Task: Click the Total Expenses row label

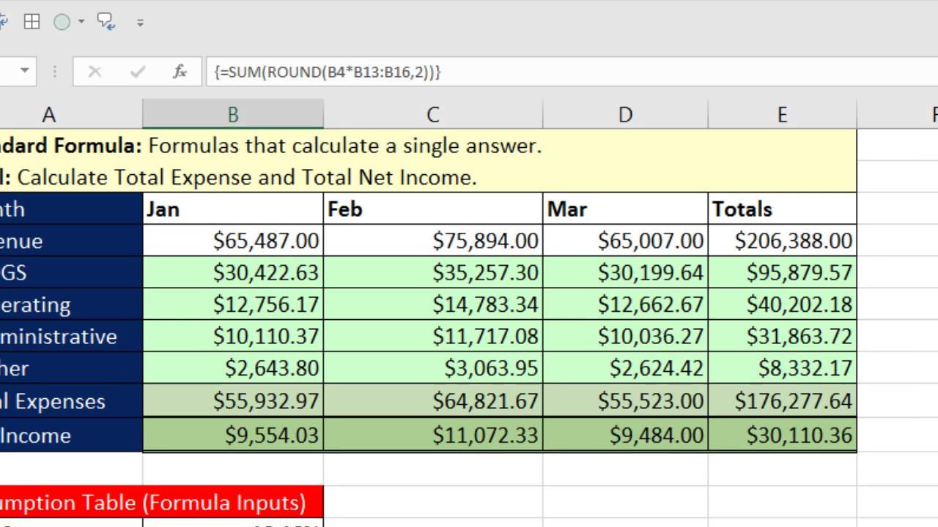Action: 71,400
